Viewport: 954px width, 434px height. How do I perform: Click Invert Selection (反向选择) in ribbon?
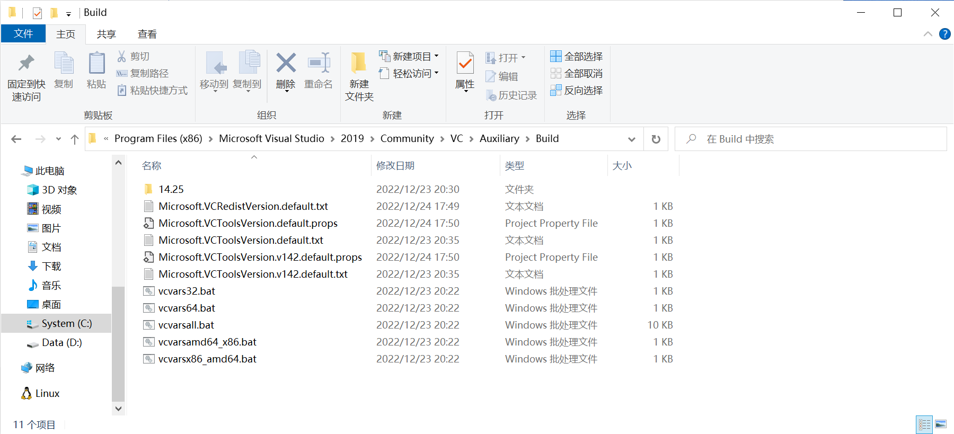pos(577,90)
